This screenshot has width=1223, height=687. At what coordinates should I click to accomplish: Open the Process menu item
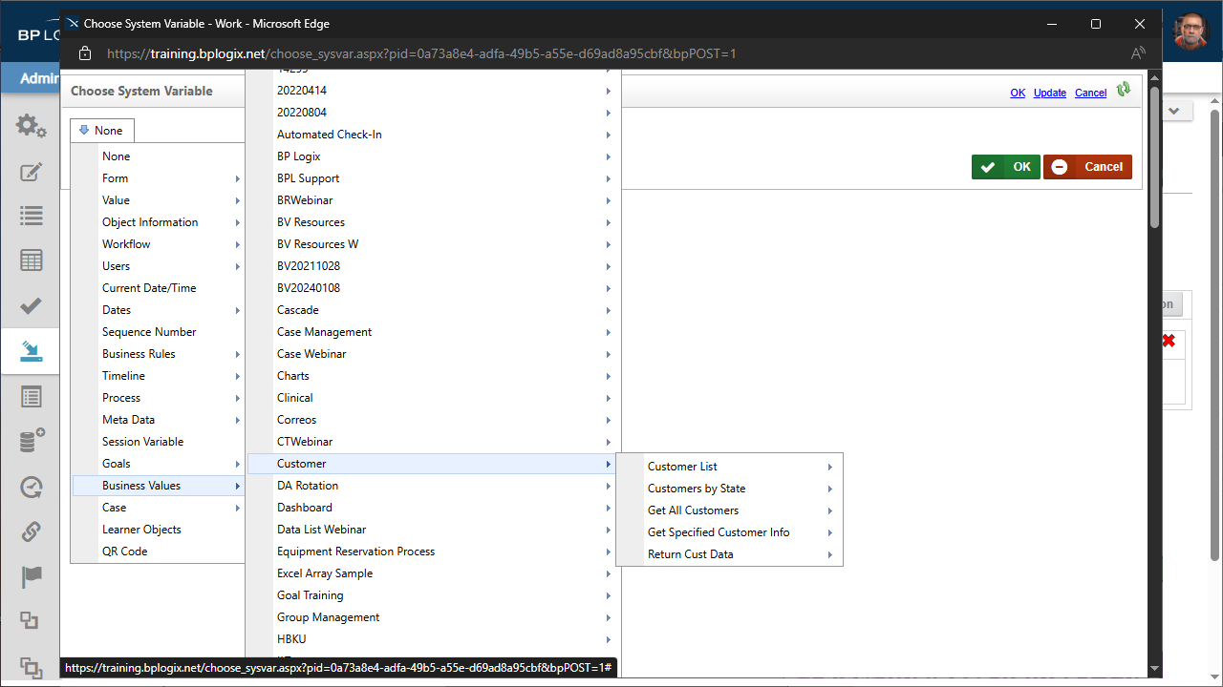point(159,398)
